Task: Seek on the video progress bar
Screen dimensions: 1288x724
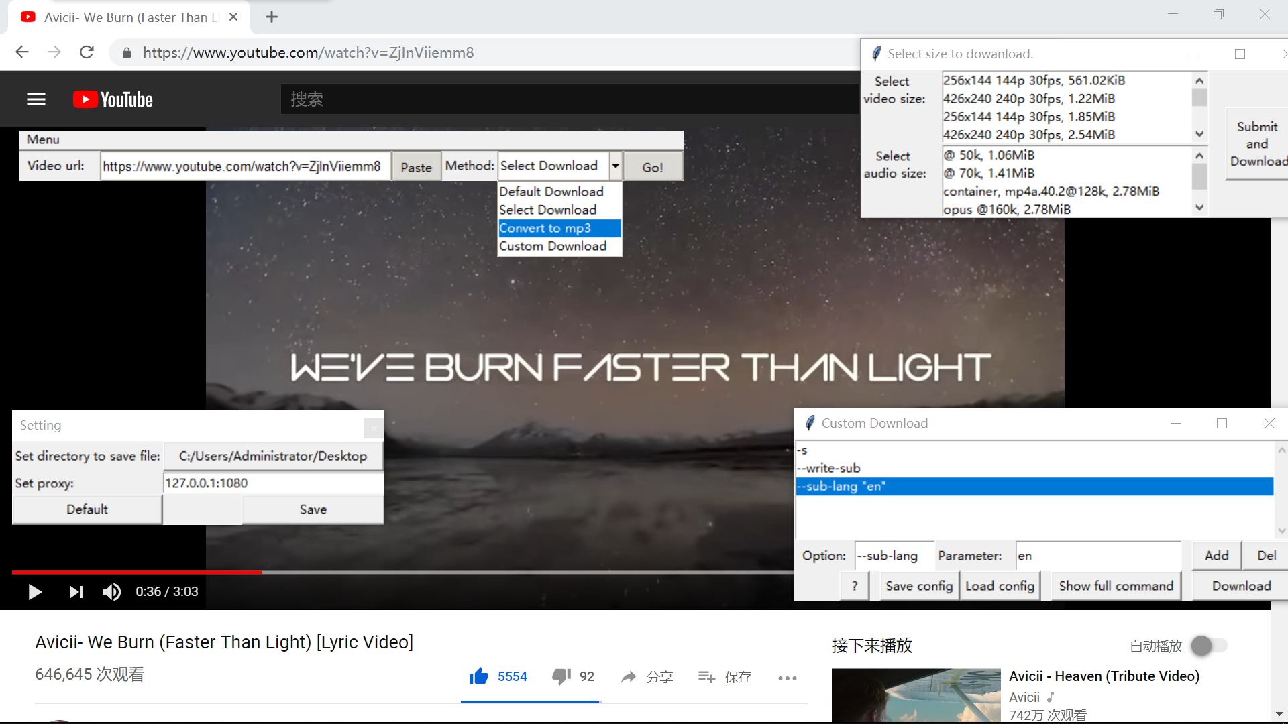Action: (x=470, y=572)
